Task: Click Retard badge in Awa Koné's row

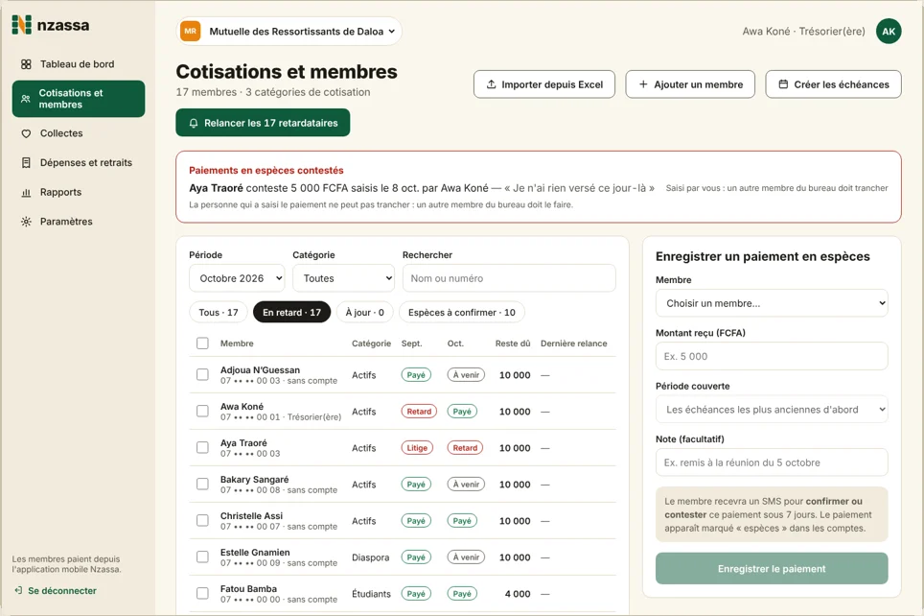Action: (419, 412)
